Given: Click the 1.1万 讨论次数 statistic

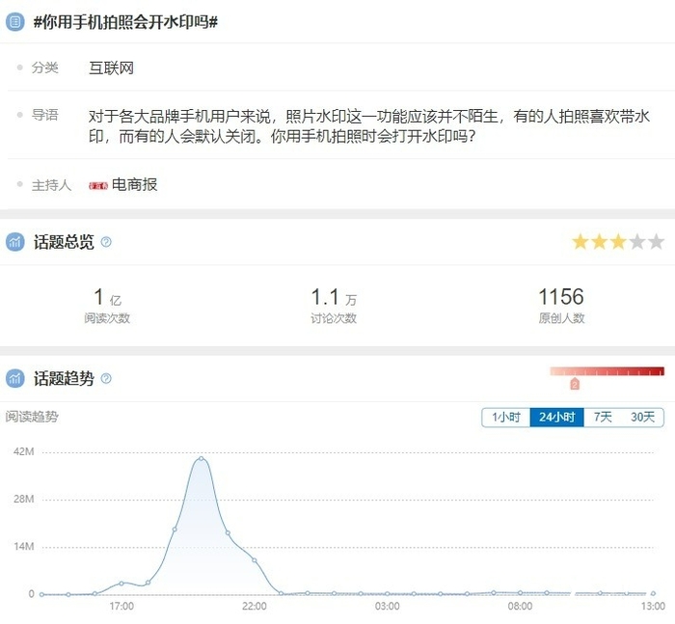Looking at the screenshot, I should (334, 305).
